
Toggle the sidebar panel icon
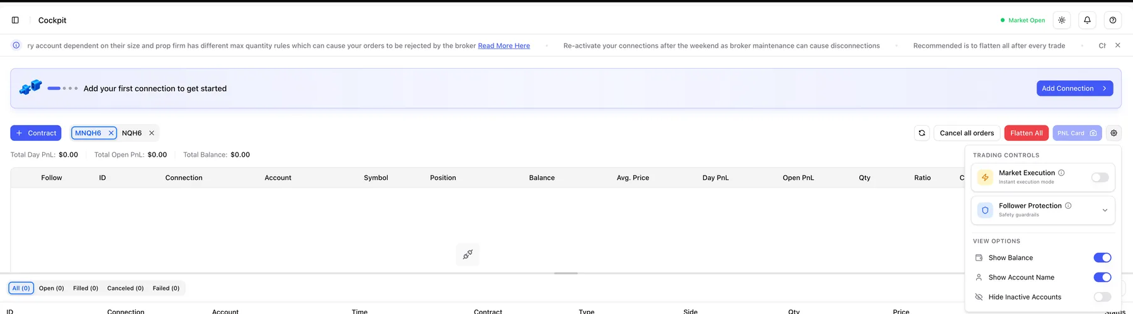pyautogui.click(x=15, y=20)
